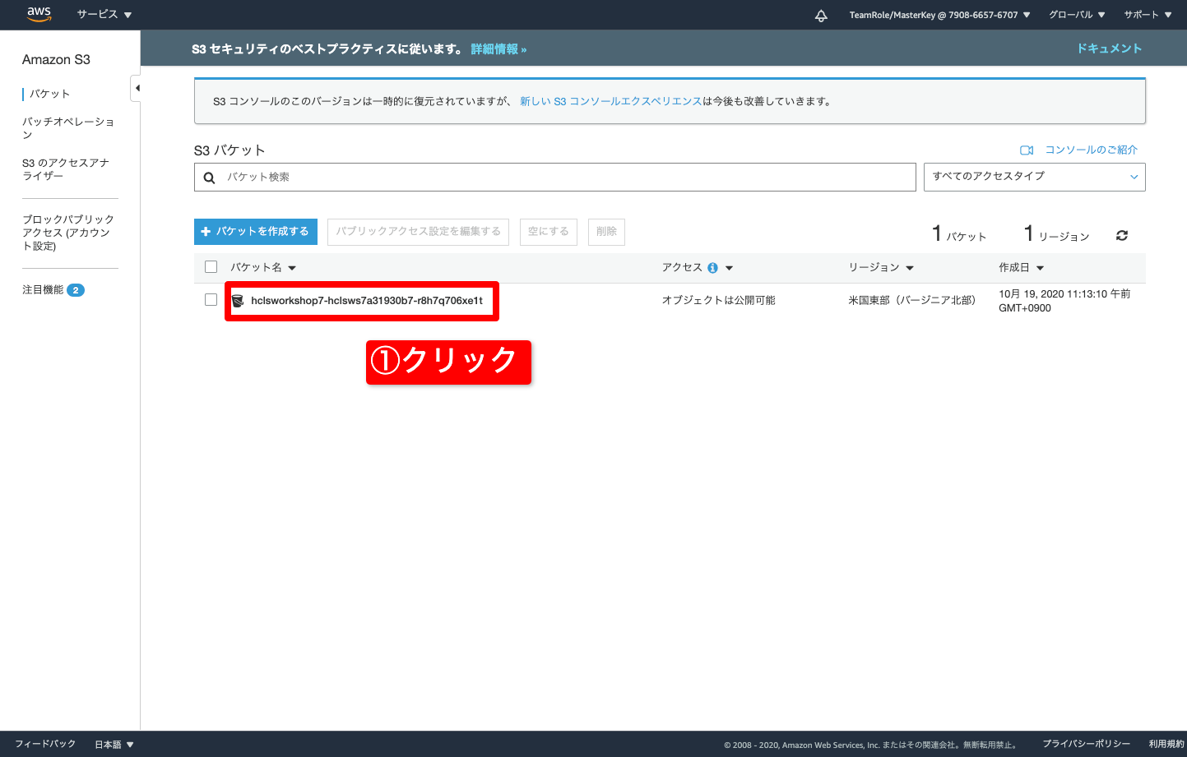Viewport: 1187px width, 757px height.
Task: Open 注目機能 in the sidebar
Action: (x=43, y=290)
